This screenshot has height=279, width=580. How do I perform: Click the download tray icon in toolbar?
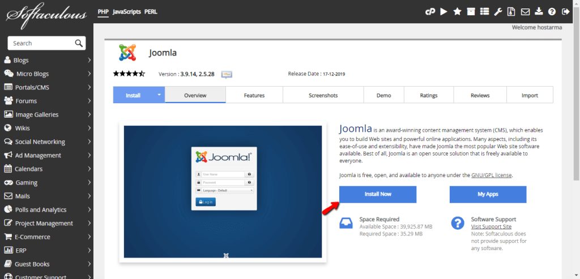[539, 11]
